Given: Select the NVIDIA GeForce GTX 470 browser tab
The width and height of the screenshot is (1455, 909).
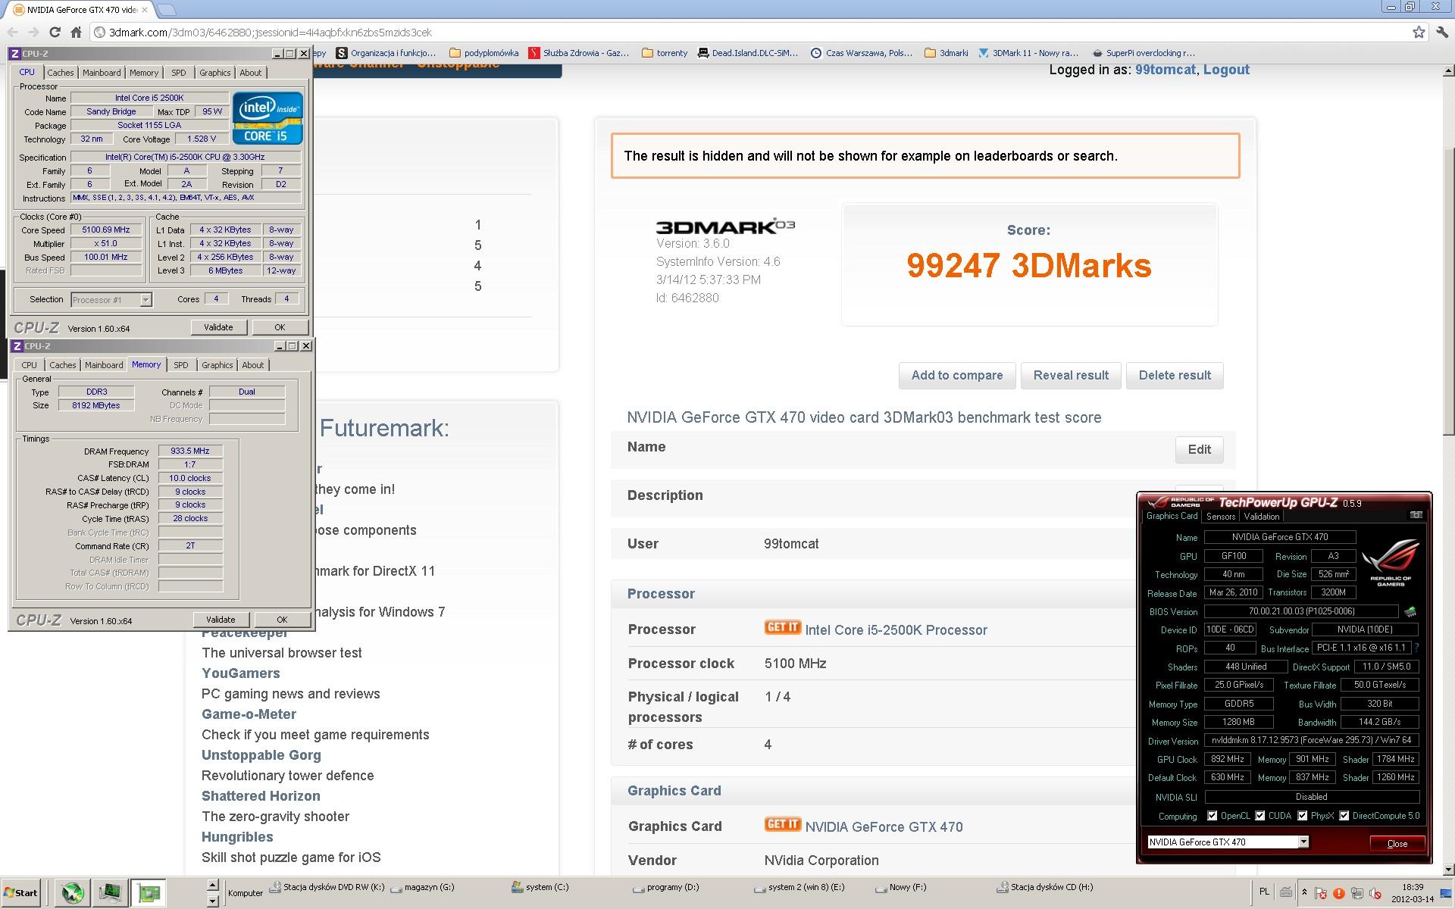Looking at the screenshot, I should point(79,10).
